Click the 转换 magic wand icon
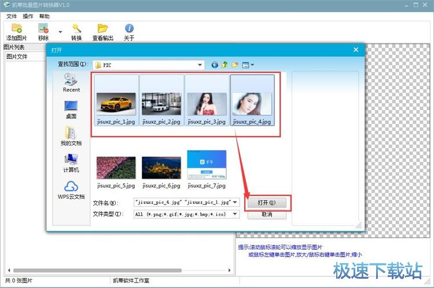The width and height of the screenshot is (434, 288). point(76,28)
